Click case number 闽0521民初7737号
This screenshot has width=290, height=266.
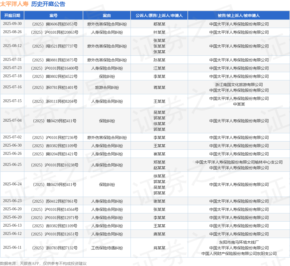(x=55, y=46)
